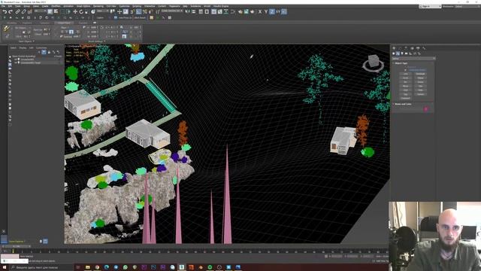This screenshot has height=271, width=481.
Task: Activate Select and Scale tool
Action: pyautogui.click(x=87, y=12)
